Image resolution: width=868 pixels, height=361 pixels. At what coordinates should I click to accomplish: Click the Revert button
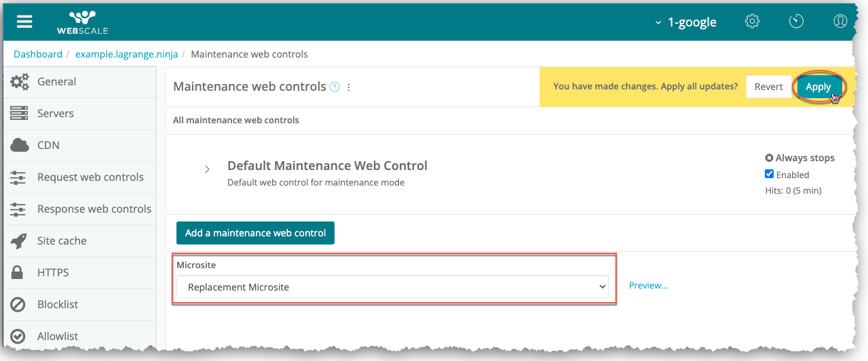768,87
